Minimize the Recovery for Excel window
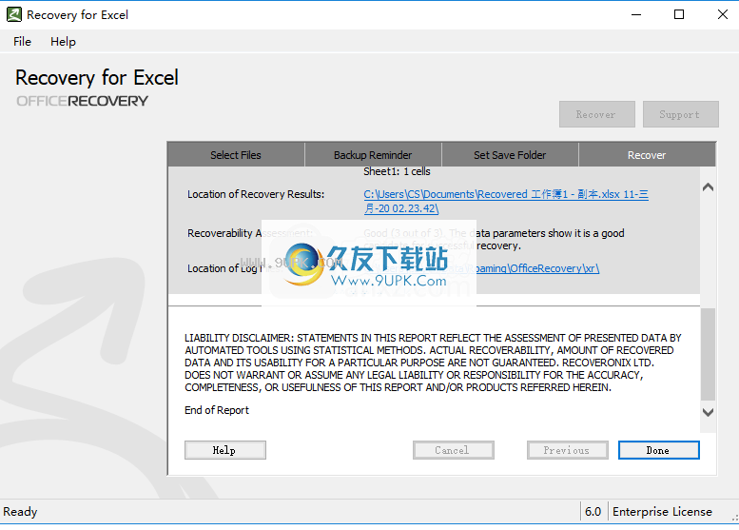This screenshot has width=739, height=530. (635, 14)
